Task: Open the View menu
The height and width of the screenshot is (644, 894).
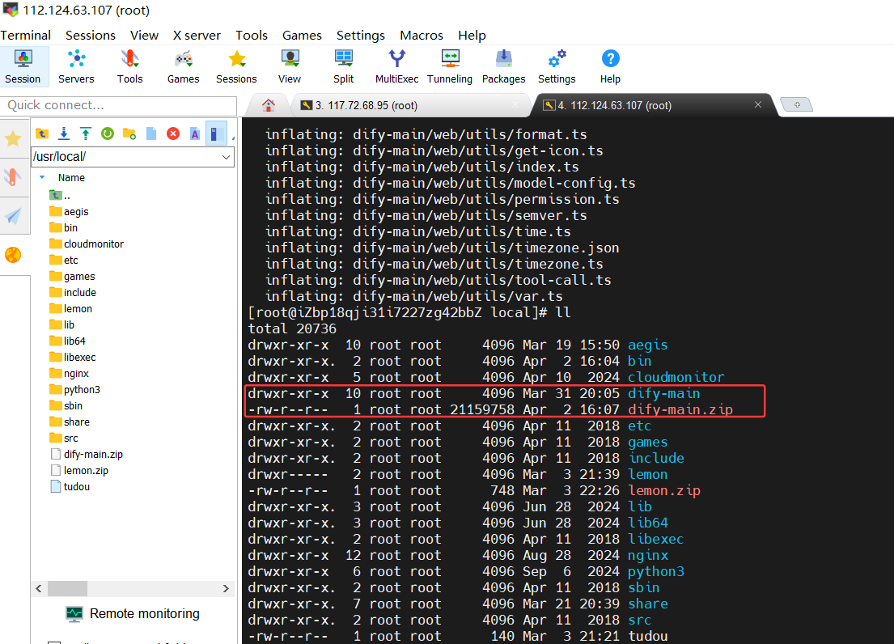Action: [144, 36]
